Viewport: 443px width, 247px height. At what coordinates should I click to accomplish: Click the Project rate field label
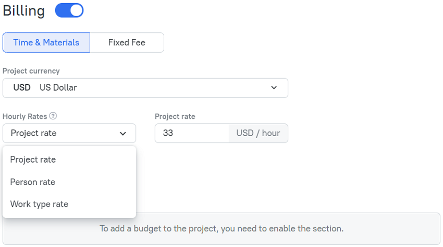[175, 116]
